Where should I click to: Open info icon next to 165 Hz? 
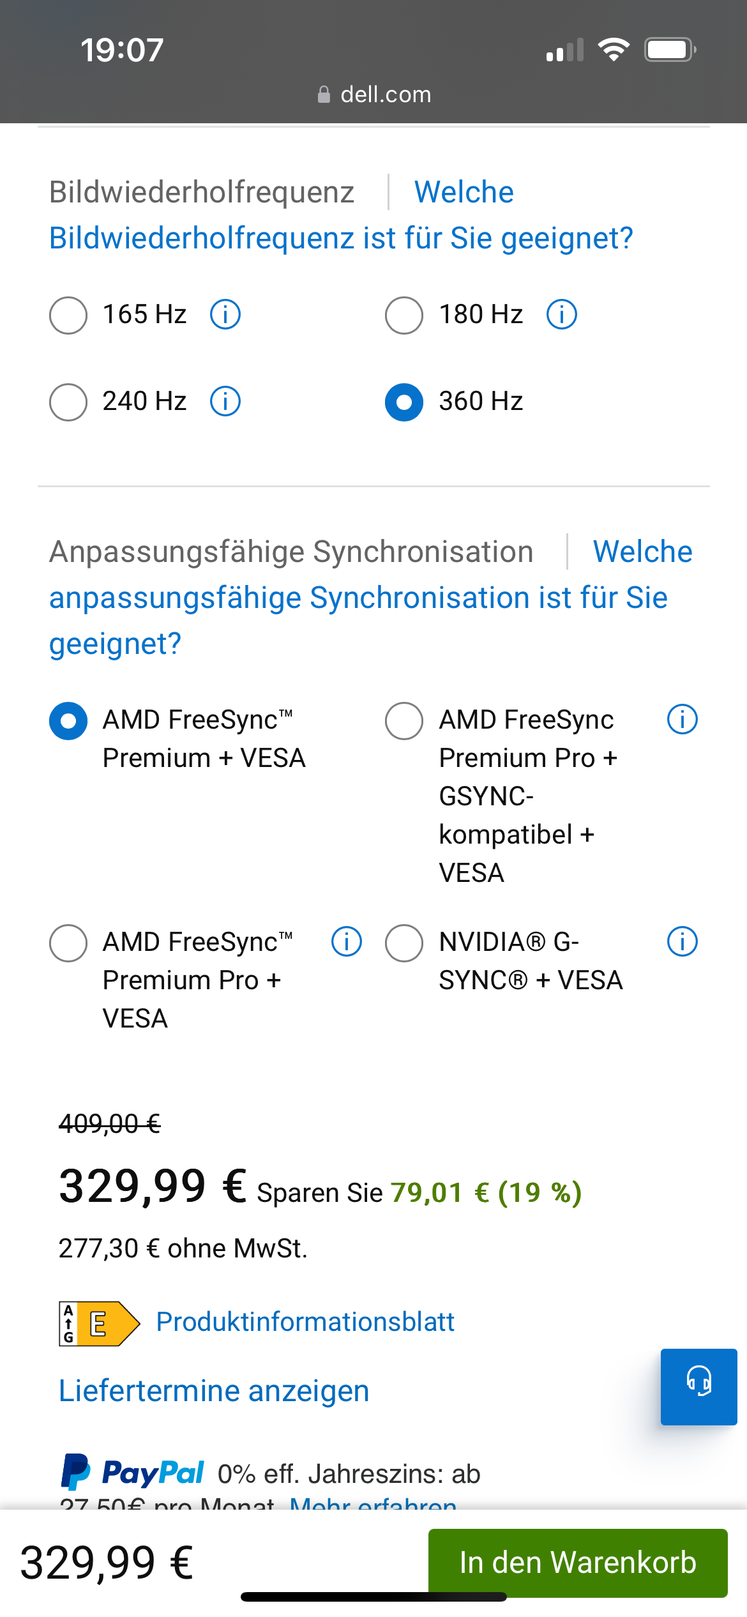(x=225, y=315)
